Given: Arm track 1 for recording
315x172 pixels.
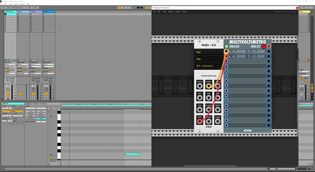Looking at the screenshot, I should point(8,99).
